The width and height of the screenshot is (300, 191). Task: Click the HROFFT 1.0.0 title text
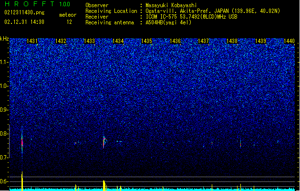37,4
